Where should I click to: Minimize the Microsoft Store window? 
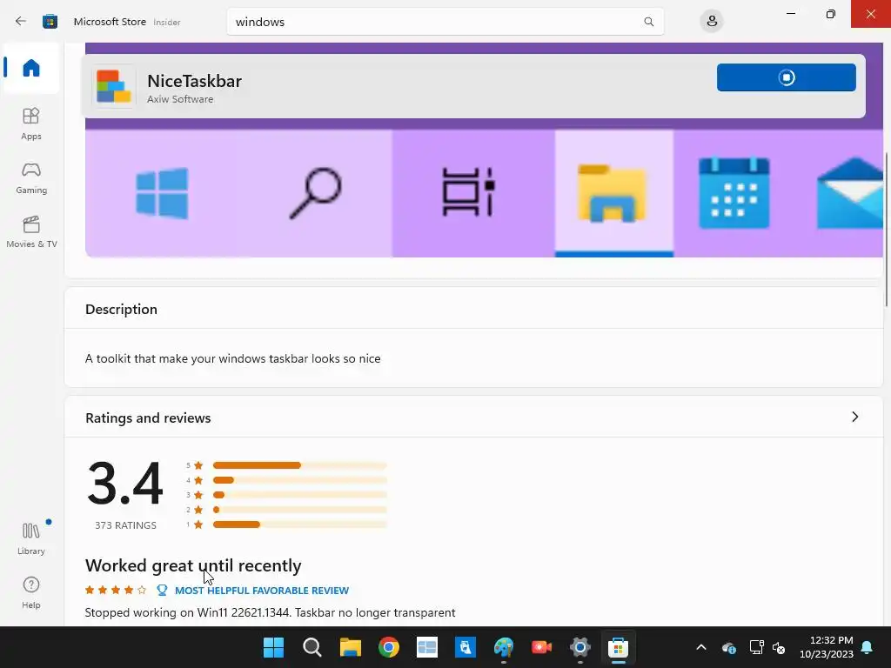click(791, 14)
